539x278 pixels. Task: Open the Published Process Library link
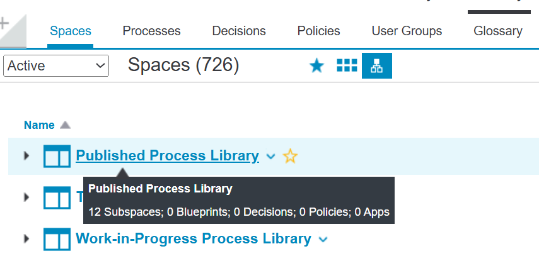(167, 155)
